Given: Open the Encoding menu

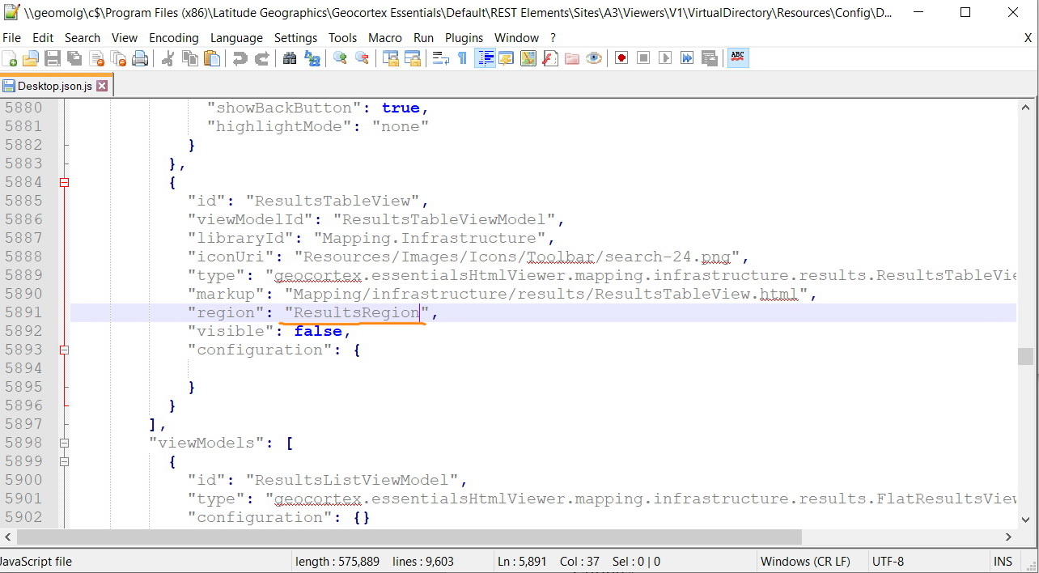Looking at the screenshot, I should point(173,38).
